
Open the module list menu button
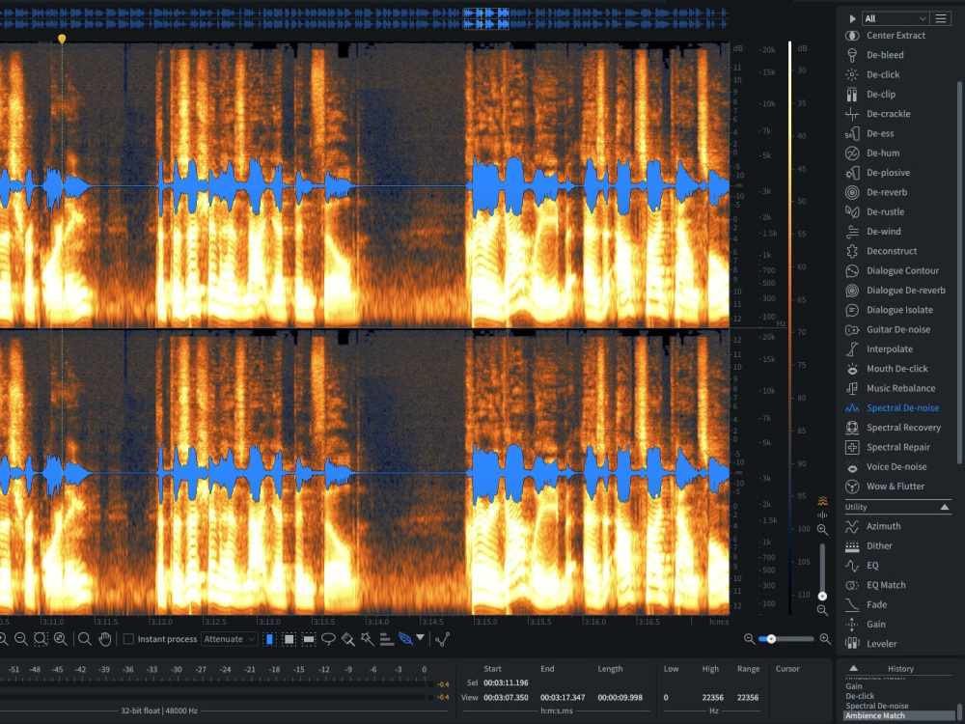point(940,18)
